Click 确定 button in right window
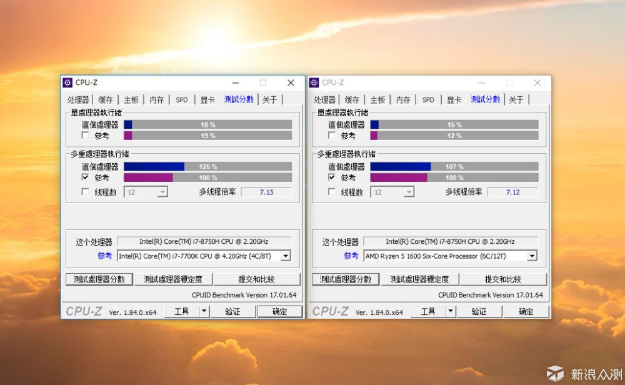The width and height of the screenshot is (625, 385). [526, 311]
